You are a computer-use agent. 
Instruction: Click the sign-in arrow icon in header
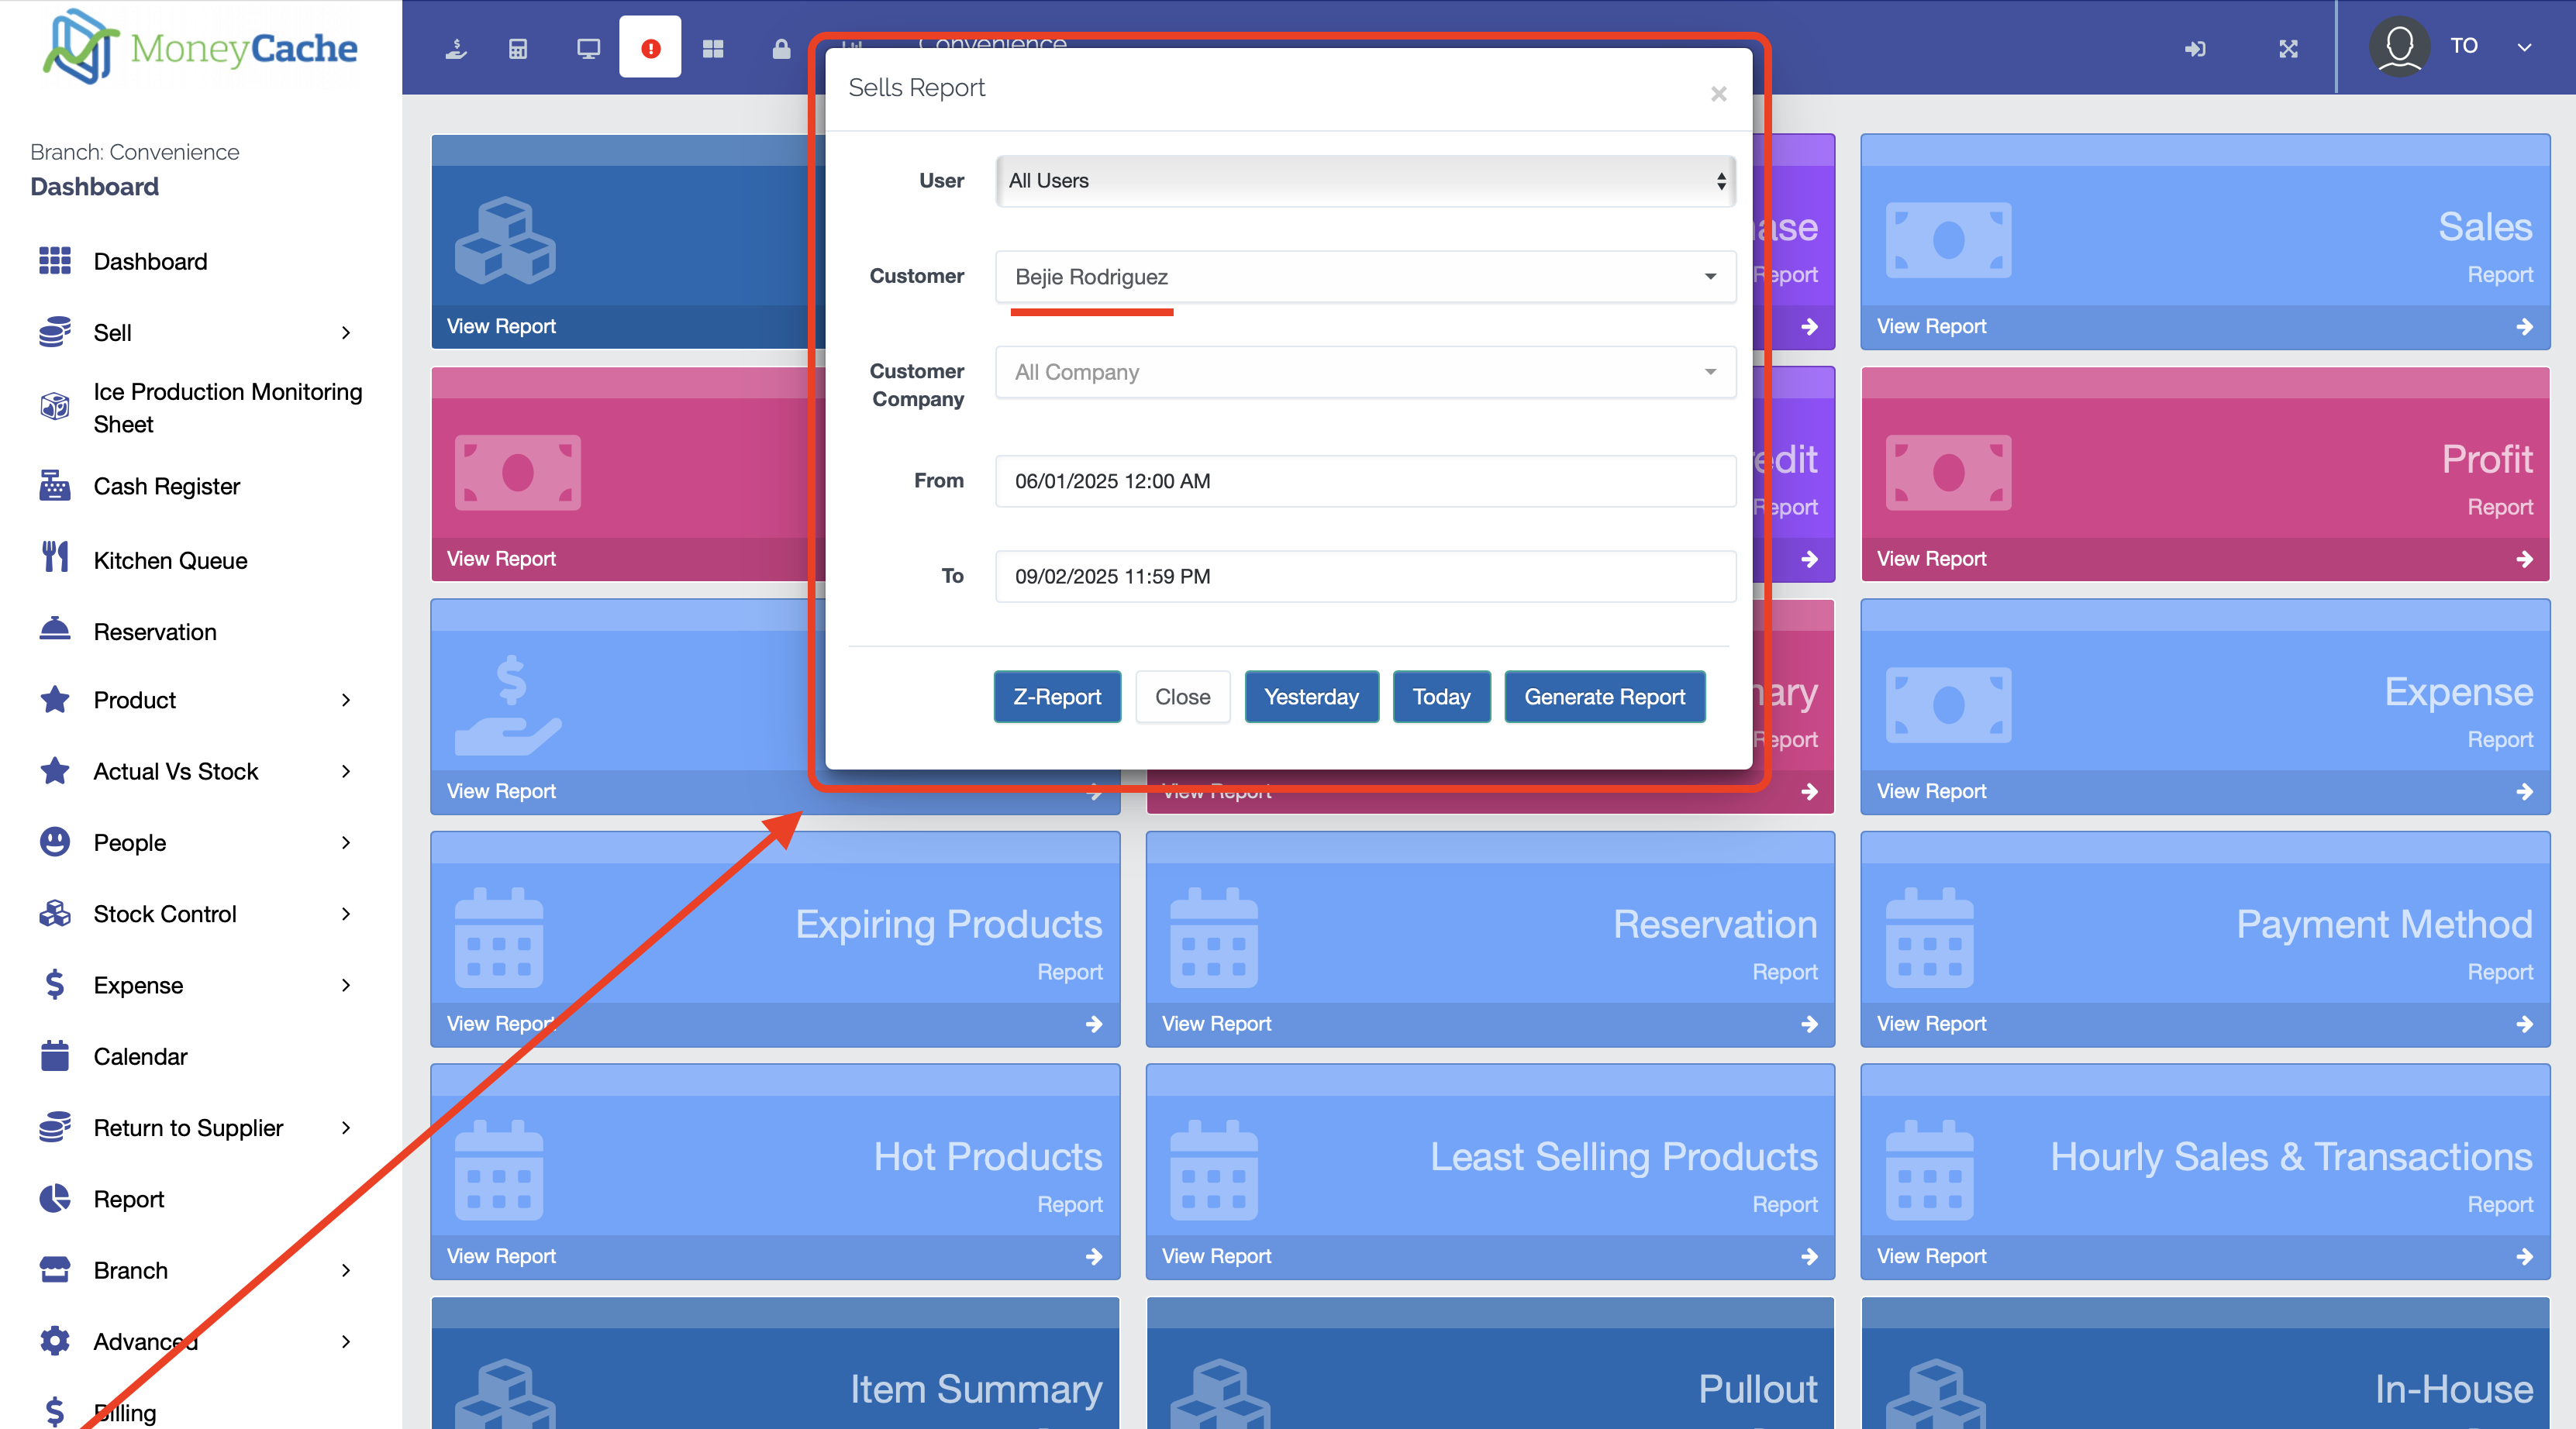pyautogui.click(x=2195, y=48)
